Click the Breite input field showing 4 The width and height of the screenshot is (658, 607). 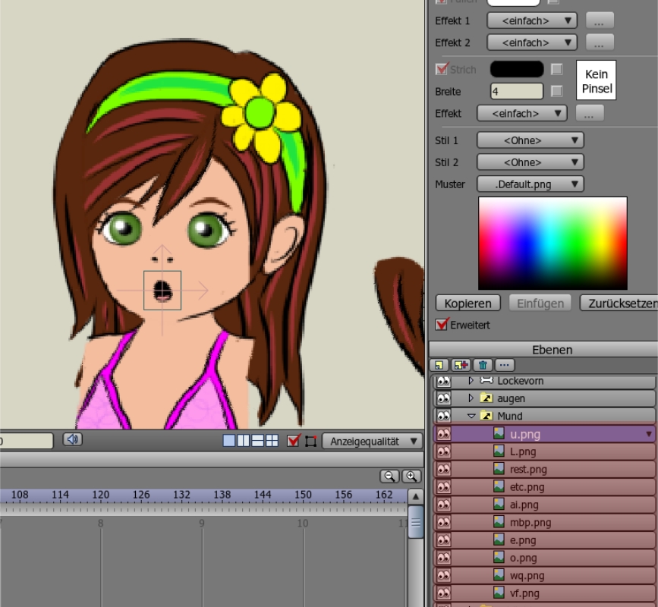(x=517, y=91)
